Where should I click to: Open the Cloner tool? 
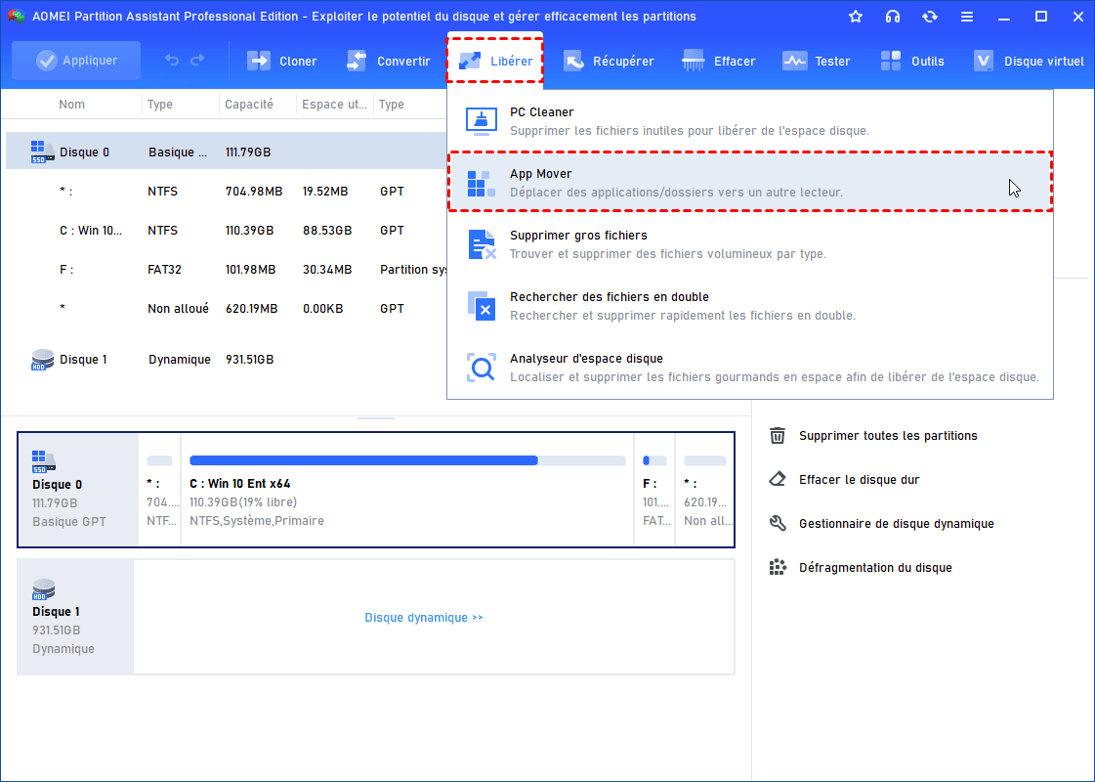coord(282,61)
